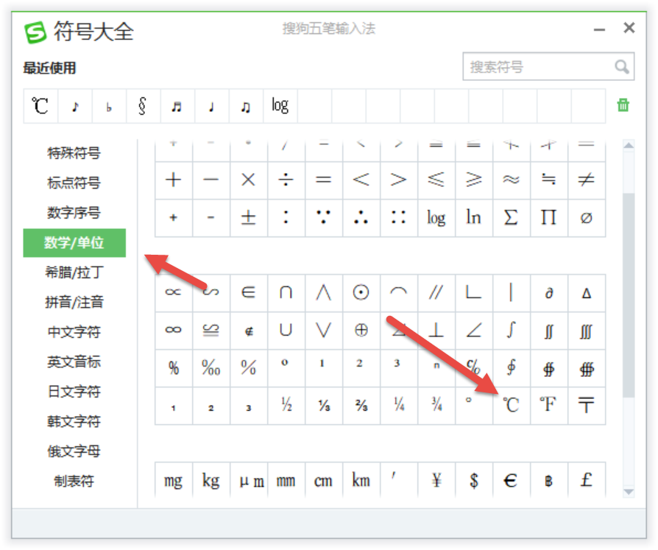Insert the natural log ln symbol

click(x=474, y=217)
